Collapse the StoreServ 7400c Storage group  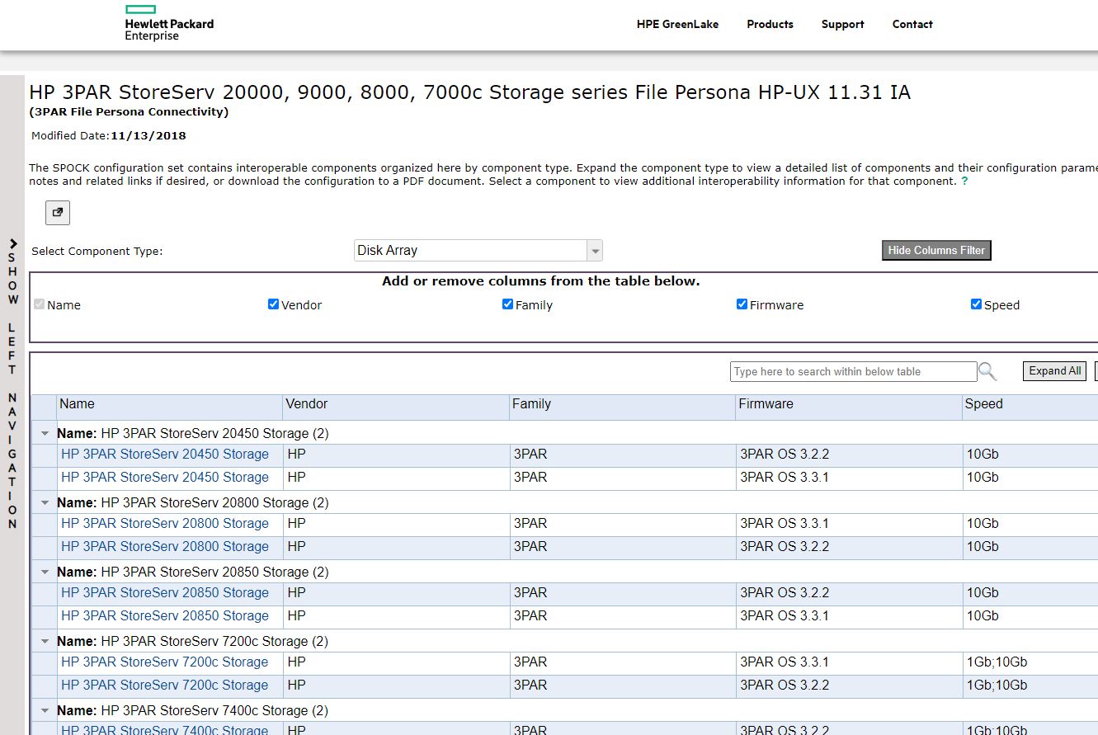pos(44,710)
